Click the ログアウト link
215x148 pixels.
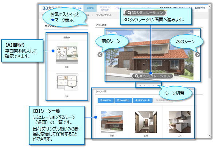coord(200,8)
